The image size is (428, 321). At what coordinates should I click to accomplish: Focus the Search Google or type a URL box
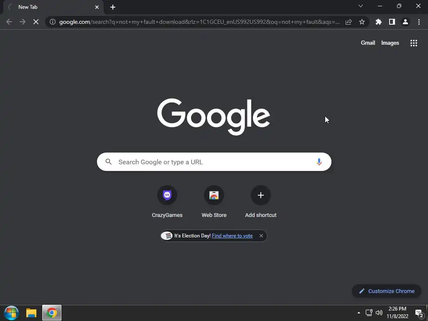(214, 162)
